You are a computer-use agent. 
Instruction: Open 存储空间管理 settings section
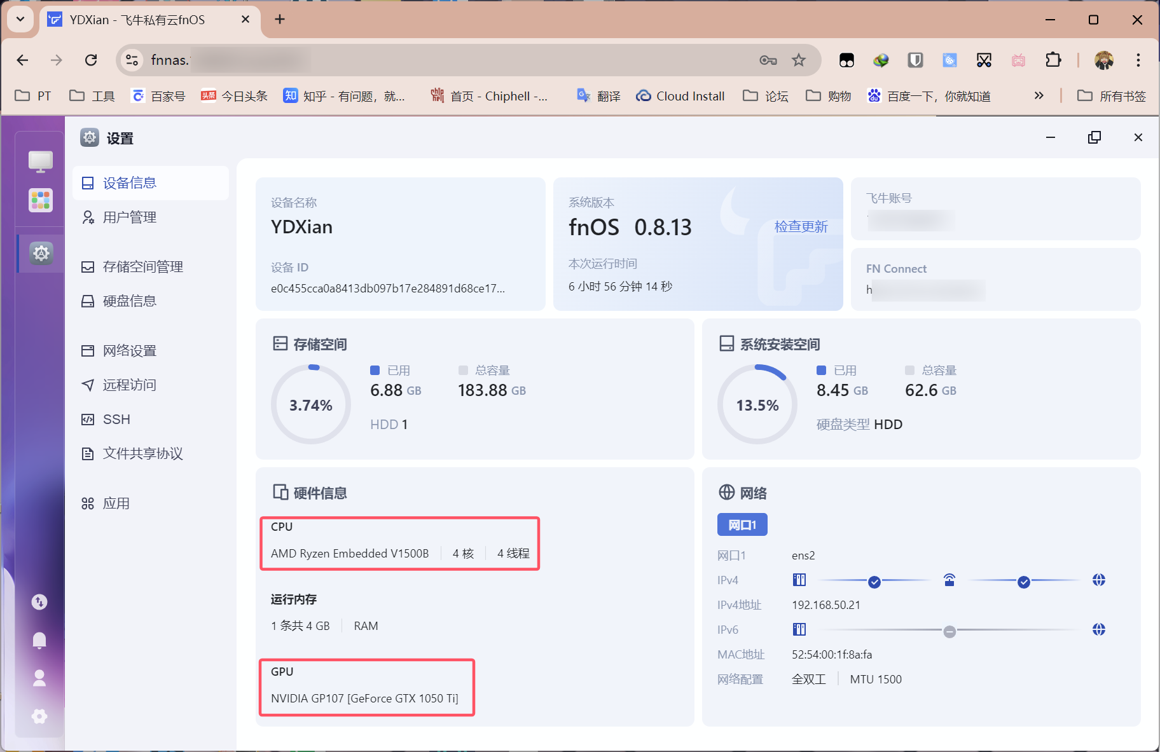coord(151,267)
